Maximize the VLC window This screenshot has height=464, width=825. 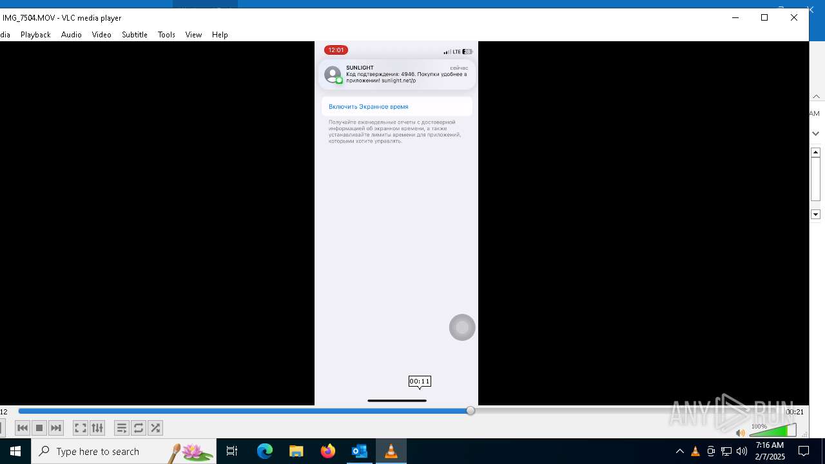pos(764,17)
